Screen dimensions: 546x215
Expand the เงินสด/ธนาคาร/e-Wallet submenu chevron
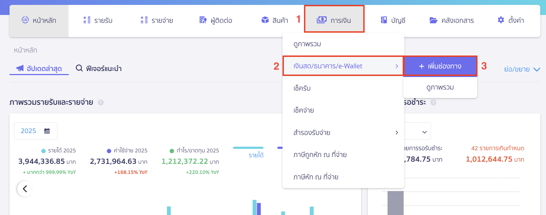tap(397, 66)
